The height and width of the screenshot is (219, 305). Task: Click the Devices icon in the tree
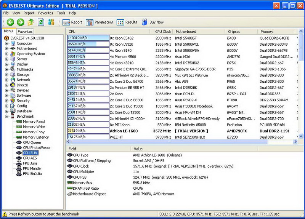click(13, 90)
